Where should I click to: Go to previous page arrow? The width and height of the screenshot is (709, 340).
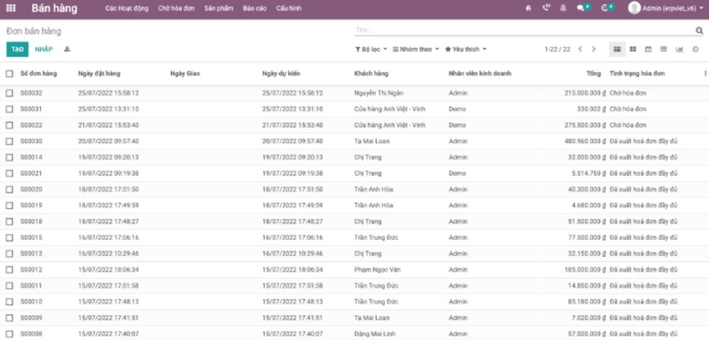pos(580,50)
